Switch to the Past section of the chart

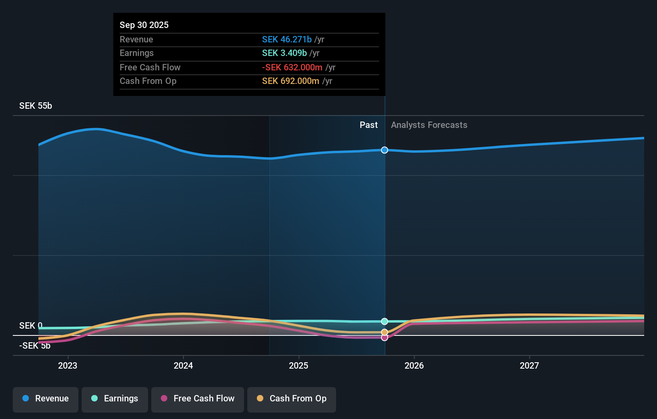(369, 125)
